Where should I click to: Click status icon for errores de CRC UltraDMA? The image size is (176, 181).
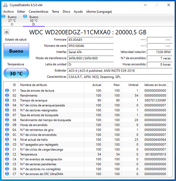(7, 174)
